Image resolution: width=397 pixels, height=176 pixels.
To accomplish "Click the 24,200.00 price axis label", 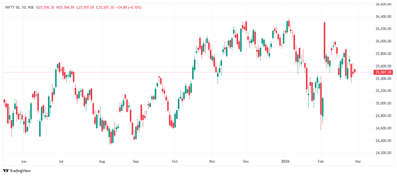I will coord(383,153).
